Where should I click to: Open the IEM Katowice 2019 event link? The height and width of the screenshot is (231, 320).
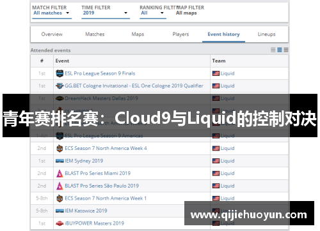pos(86,211)
